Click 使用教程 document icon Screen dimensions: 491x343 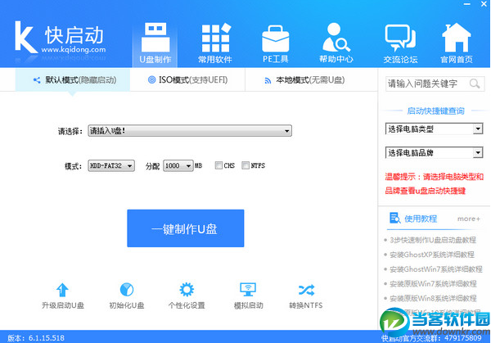[394, 218]
